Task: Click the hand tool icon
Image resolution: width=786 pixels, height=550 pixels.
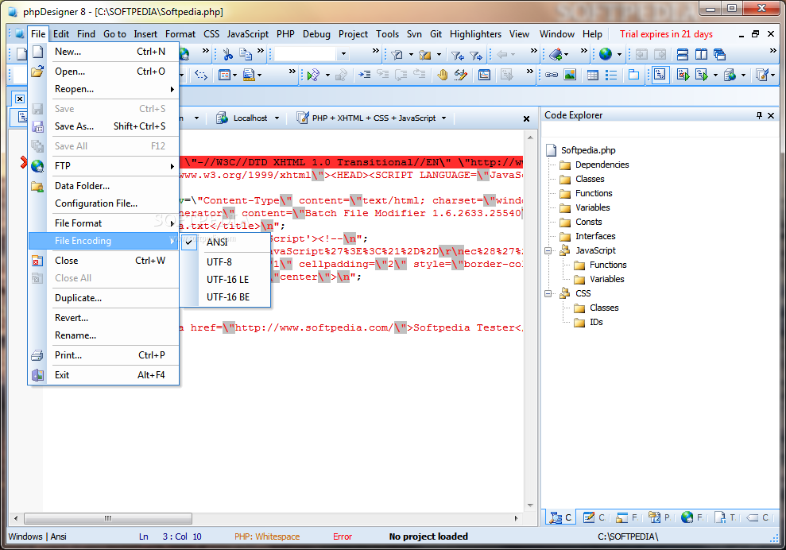Action: pyautogui.click(x=442, y=76)
